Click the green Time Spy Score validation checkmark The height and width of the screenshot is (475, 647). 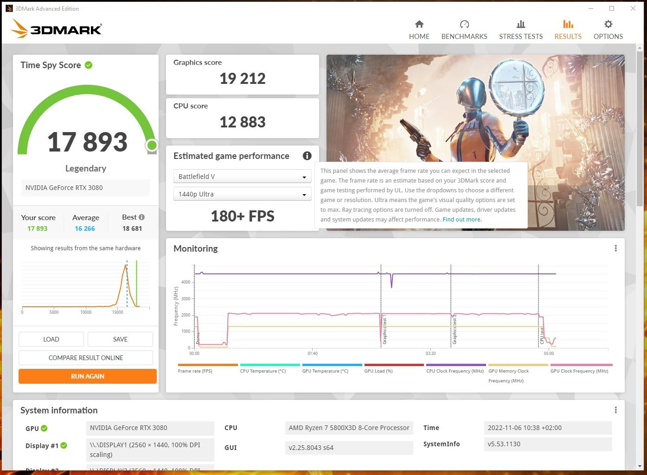pyautogui.click(x=89, y=65)
